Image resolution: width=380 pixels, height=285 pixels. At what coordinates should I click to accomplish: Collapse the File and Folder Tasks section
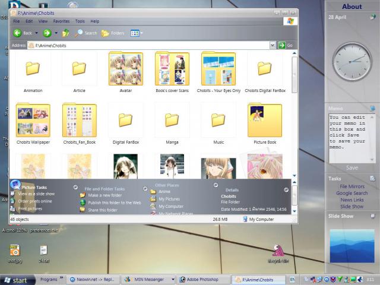(x=145, y=188)
